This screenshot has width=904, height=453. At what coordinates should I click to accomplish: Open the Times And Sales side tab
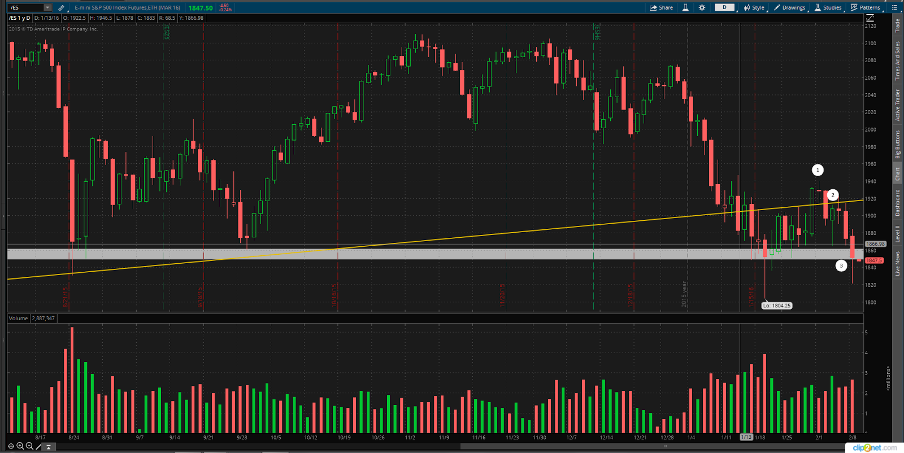[897, 61]
